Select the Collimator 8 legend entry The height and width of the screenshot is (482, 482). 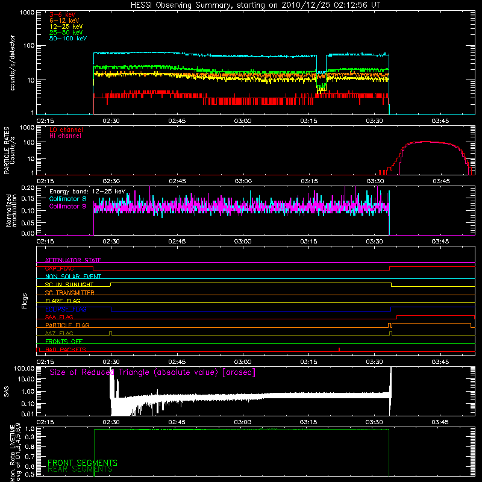pyautogui.click(x=67, y=199)
